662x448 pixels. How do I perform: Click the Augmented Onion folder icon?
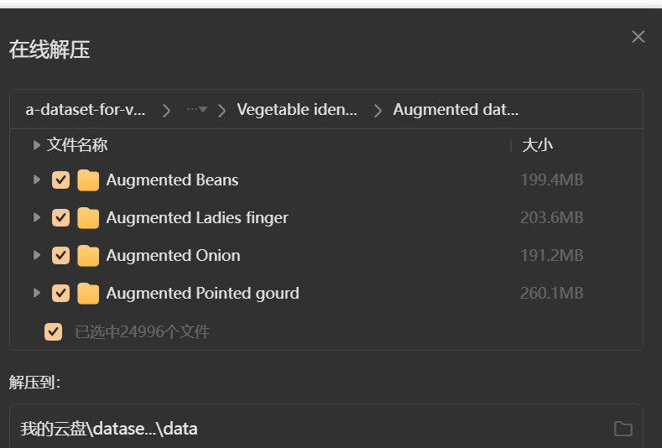coord(88,256)
